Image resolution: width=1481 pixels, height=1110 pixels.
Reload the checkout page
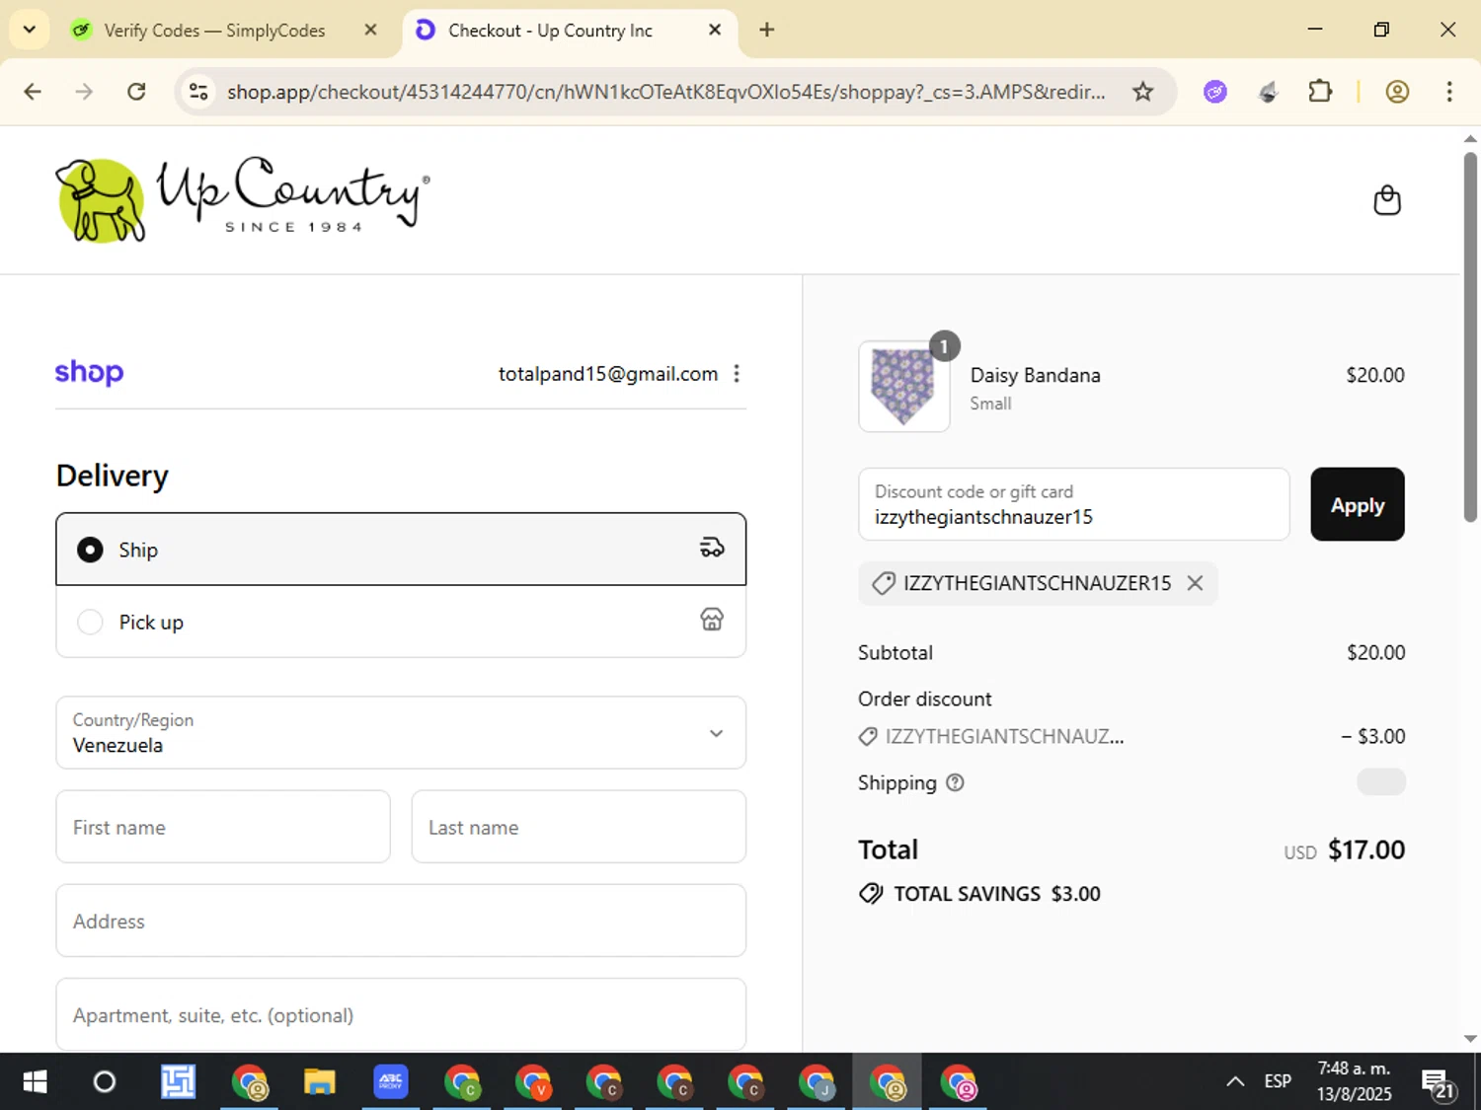click(x=137, y=92)
